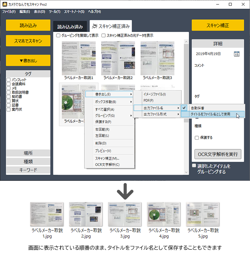Viewport: 250px width, 253px height.
Task: Expand the 場所 section
Action: point(28,153)
